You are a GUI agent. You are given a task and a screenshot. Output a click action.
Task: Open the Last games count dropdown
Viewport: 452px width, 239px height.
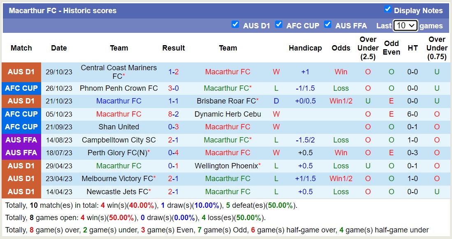pos(406,25)
